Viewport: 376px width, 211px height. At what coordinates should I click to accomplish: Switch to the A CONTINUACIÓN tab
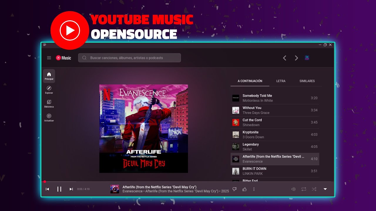pos(250,81)
